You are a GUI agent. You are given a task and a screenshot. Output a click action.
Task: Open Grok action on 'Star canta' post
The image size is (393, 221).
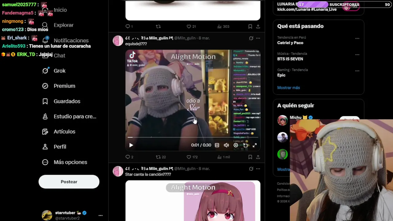[x=251, y=169]
